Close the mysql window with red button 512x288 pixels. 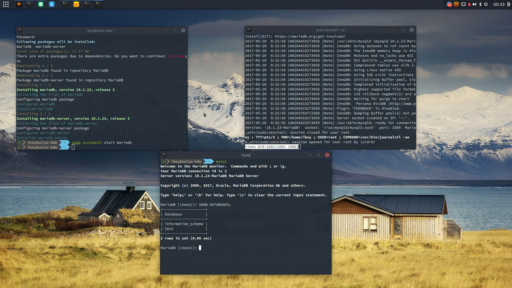pos(327,155)
